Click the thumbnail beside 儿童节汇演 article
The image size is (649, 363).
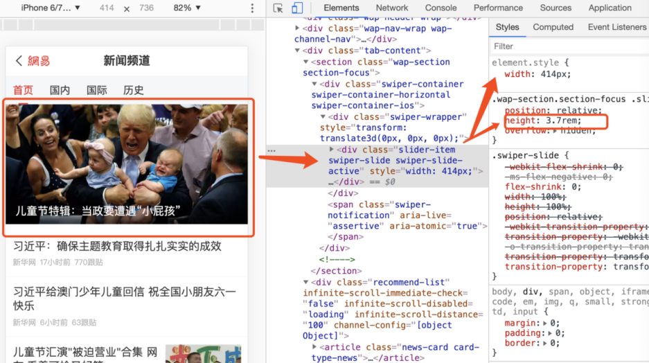[203, 353]
